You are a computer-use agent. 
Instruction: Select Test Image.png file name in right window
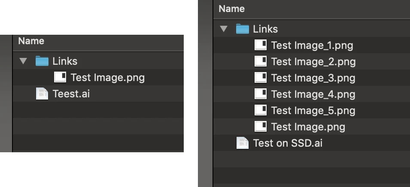pyautogui.click(x=308, y=127)
